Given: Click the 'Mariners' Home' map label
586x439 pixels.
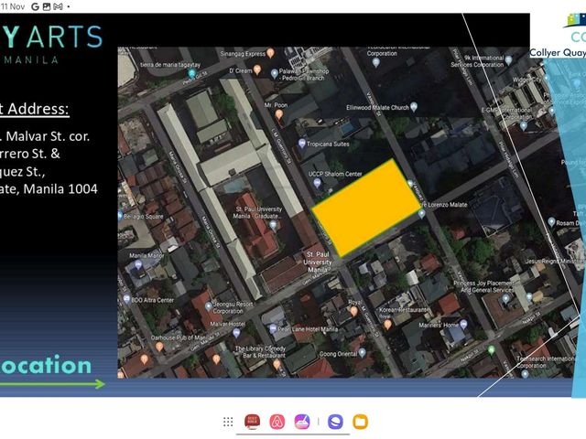Looking at the screenshot, I should point(439,326).
